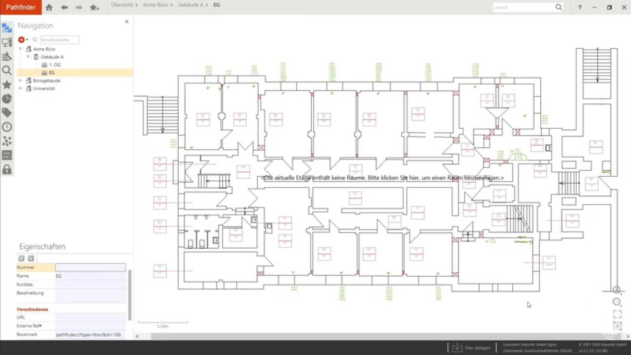
Task: Open the clock history sidebar icon
Action: (x=7, y=127)
